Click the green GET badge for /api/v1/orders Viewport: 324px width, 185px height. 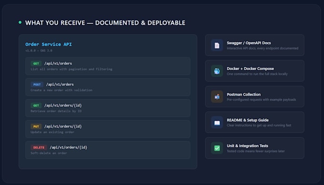(x=36, y=63)
